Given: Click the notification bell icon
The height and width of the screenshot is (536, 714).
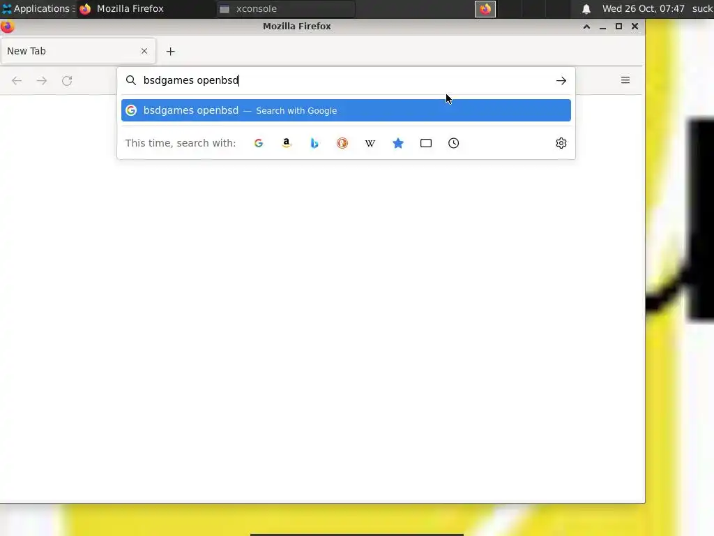Looking at the screenshot, I should (x=586, y=8).
